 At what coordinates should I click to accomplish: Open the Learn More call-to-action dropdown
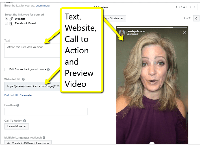(x=16, y=126)
